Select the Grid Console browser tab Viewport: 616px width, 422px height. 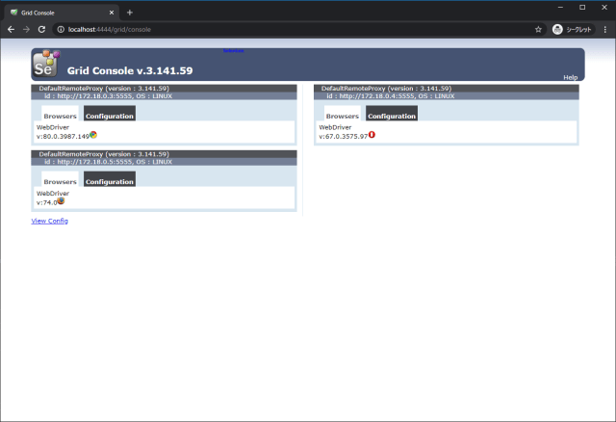tap(62, 13)
